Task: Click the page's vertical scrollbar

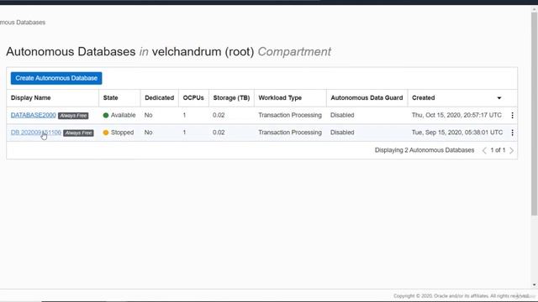Action: (x=534, y=113)
